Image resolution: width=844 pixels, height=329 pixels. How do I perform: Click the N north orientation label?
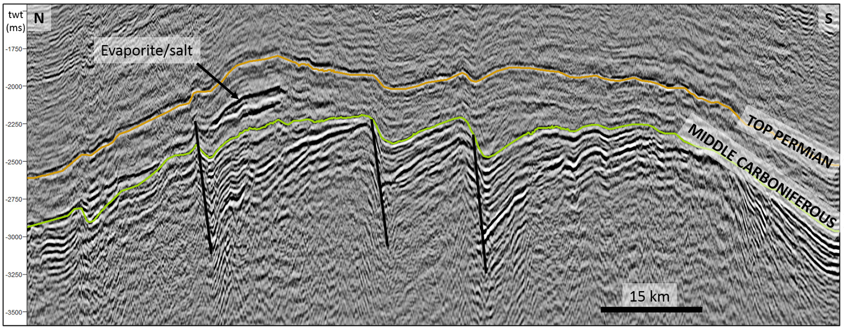pos(39,18)
